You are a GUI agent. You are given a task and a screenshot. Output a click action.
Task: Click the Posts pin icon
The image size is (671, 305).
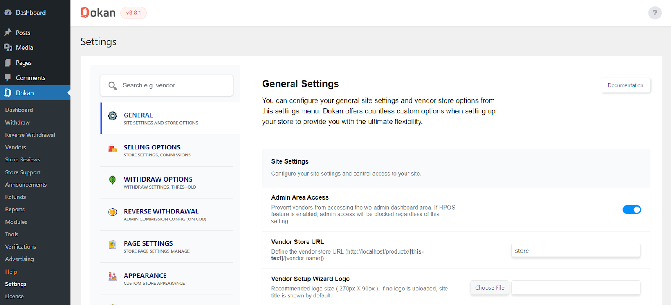click(8, 32)
